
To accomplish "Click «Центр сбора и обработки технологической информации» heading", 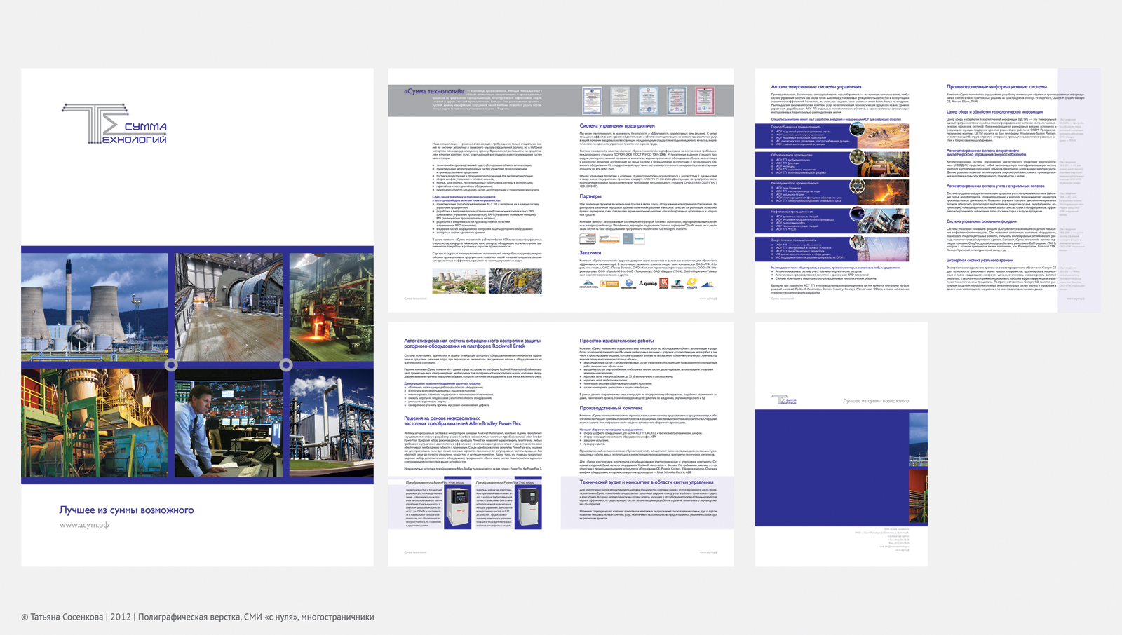I will tap(994, 112).
